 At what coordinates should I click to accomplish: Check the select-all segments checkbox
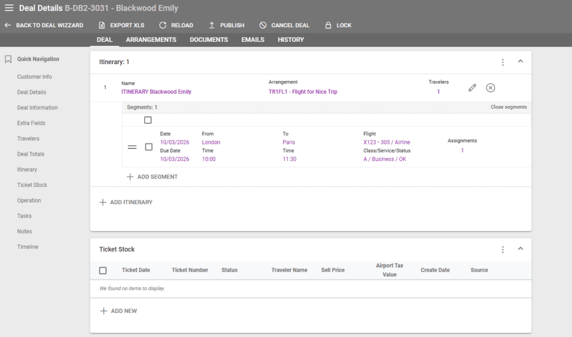coord(148,120)
